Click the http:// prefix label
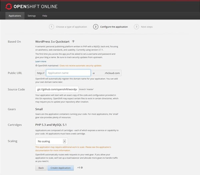Screen dimensions: 200x175 point(41,73)
